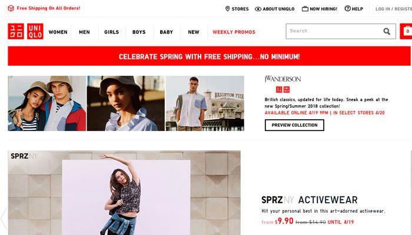Click the Brighton Pier model photo
This screenshot has width=412, height=235.
pos(205,103)
